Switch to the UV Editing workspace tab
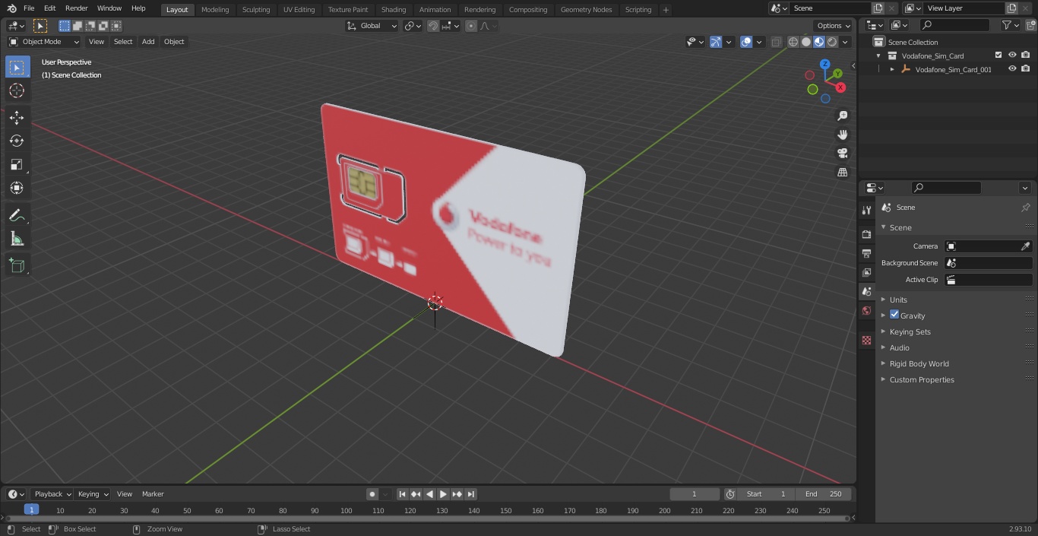This screenshot has width=1038, height=536. 299,10
